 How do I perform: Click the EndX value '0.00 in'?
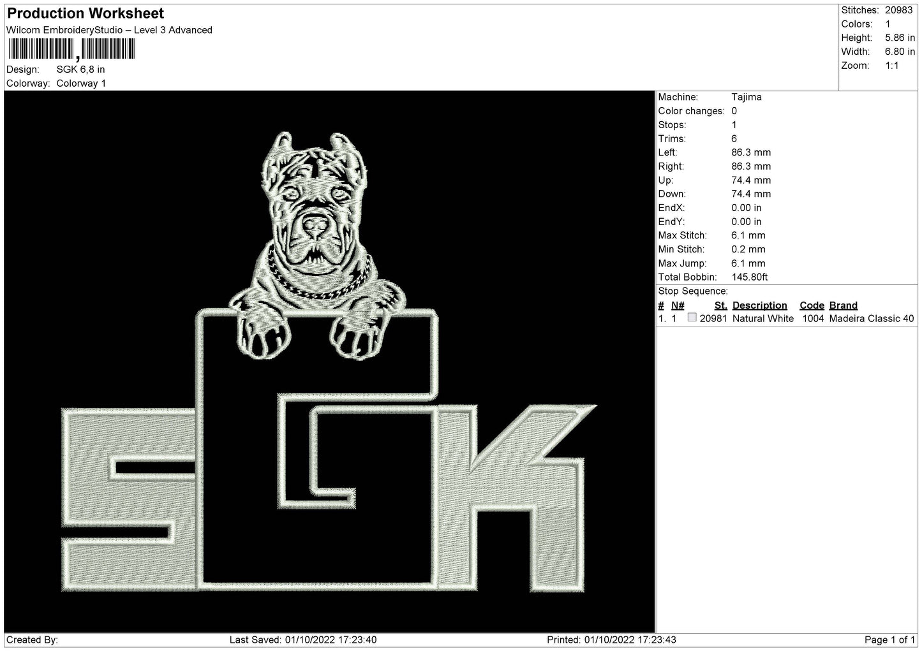pos(746,208)
